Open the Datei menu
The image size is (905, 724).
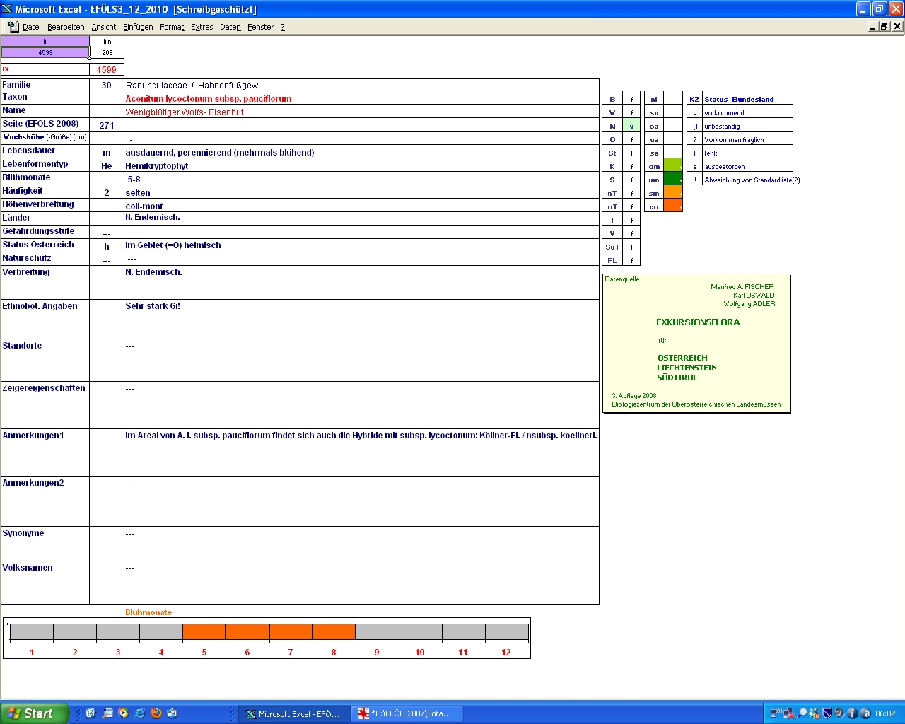32,27
